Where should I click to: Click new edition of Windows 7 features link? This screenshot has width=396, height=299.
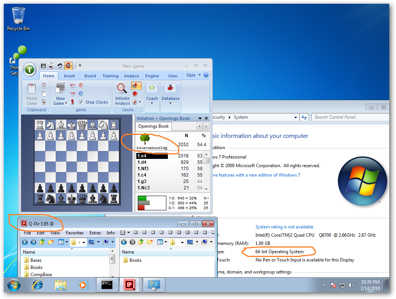256,175
